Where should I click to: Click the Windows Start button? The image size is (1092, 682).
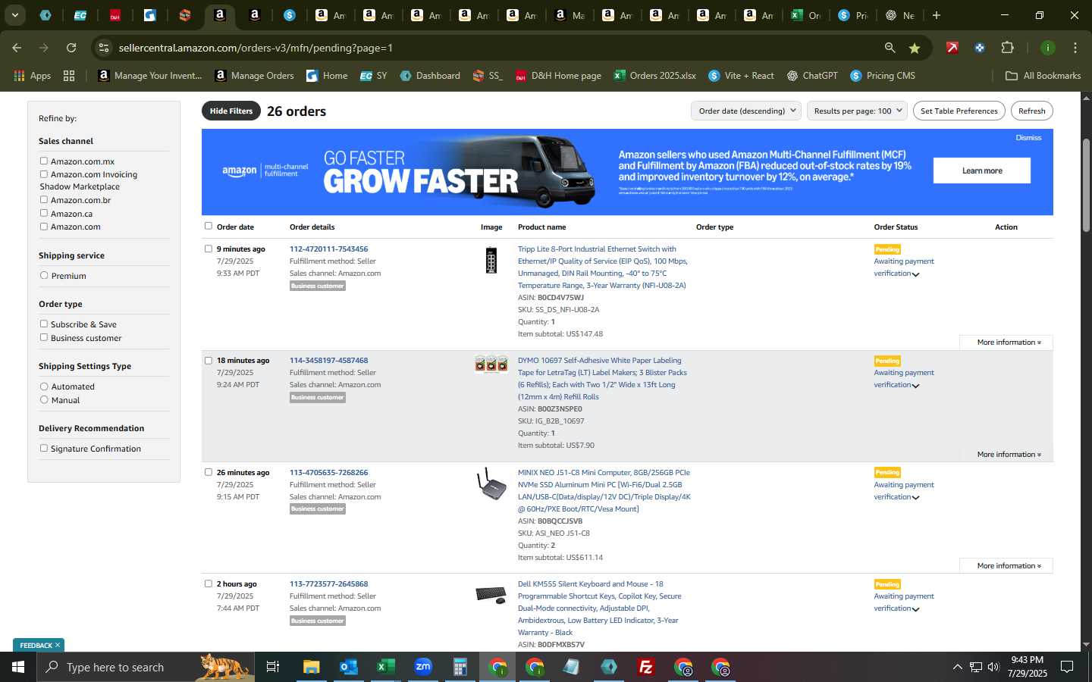click(18, 667)
